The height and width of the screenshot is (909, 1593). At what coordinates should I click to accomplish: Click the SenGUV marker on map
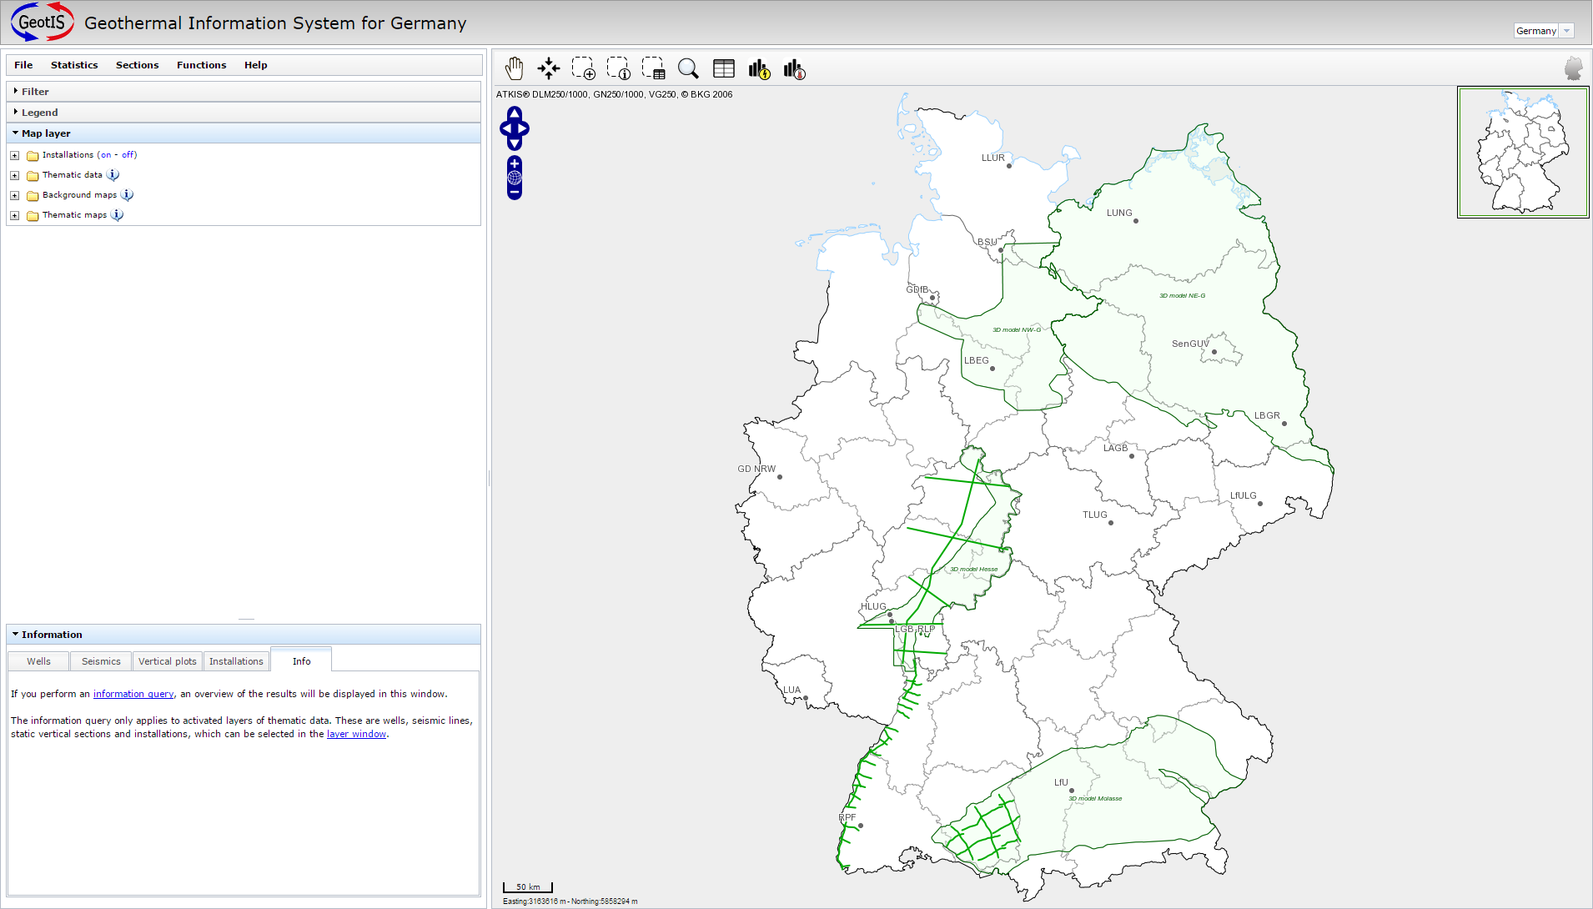coord(1214,352)
